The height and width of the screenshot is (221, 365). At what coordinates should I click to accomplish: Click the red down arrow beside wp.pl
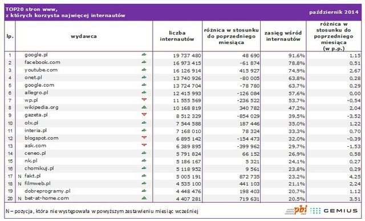click(144, 99)
